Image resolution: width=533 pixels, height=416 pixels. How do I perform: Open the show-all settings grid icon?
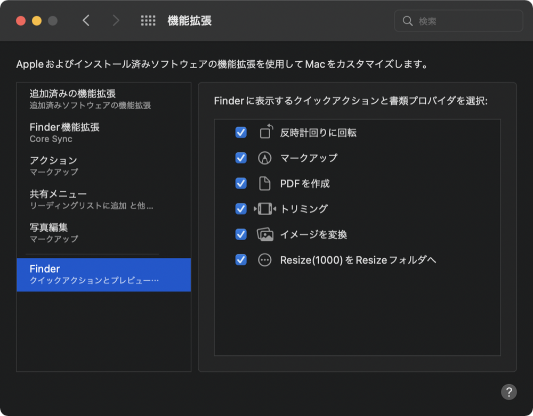pyautogui.click(x=148, y=21)
